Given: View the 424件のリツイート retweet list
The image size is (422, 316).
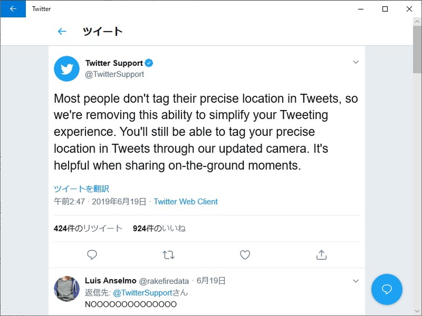Looking at the screenshot, I should [88, 228].
